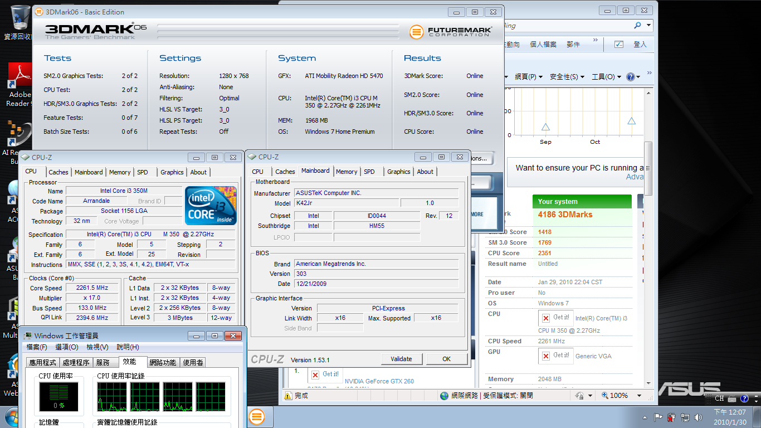Show hidden tray icons arrow

click(x=646, y=417)
